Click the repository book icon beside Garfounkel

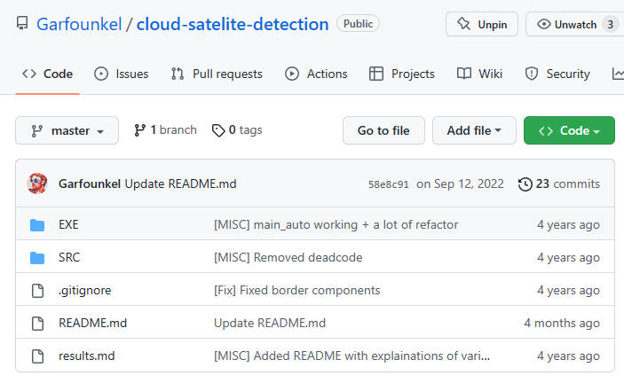point(22,24)
